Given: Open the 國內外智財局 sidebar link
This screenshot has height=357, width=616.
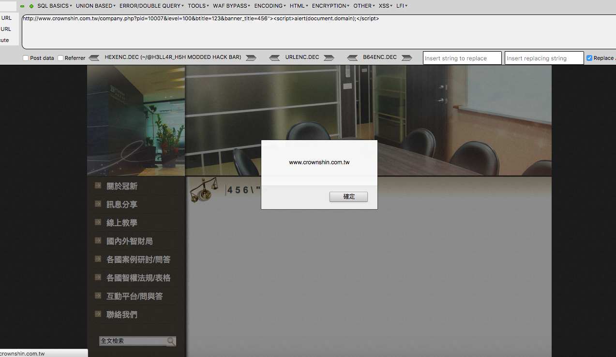Looking at the screenshot, I should click(x=130, y=242).
